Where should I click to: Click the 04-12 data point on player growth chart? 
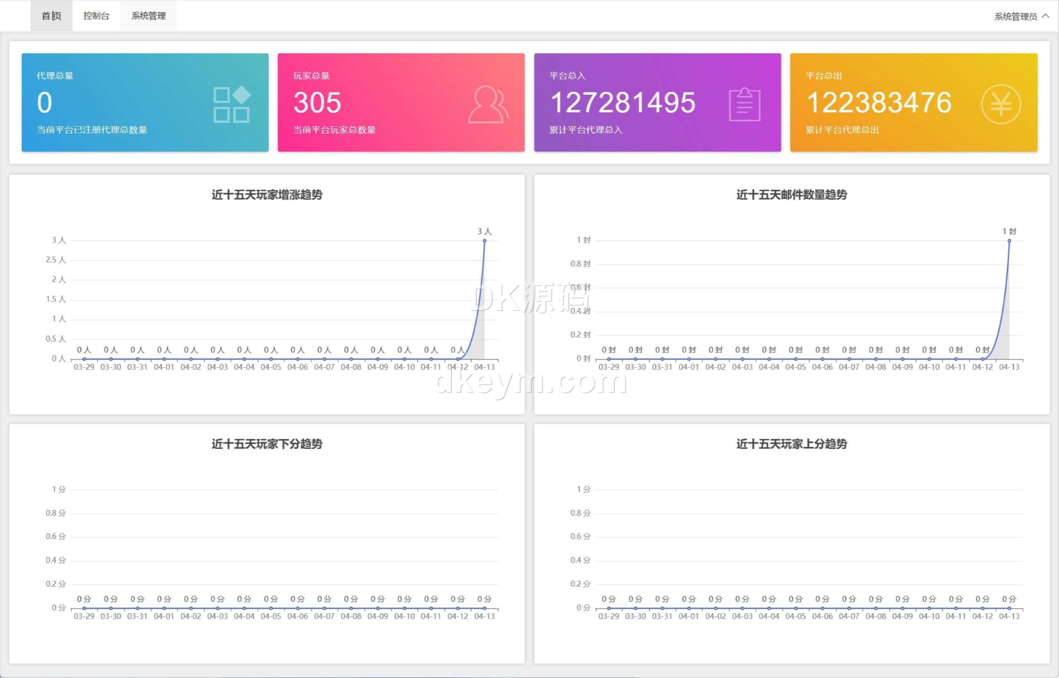458,359
